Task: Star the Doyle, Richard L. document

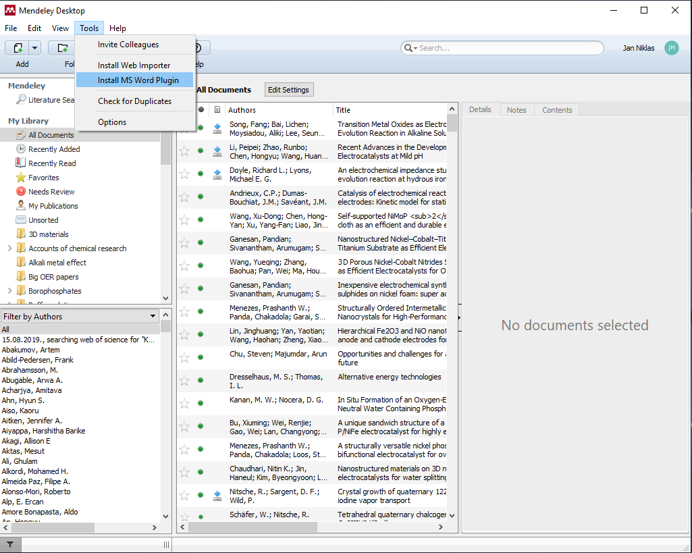Action: (x=184, y=174)
